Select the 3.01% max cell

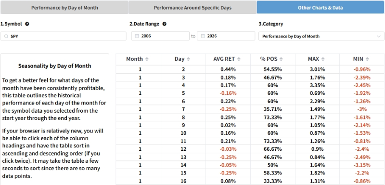tap(318, 69)
